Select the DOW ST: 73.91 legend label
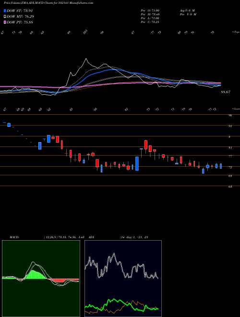This screenshot has height=317, width=240. click(20, 11)
